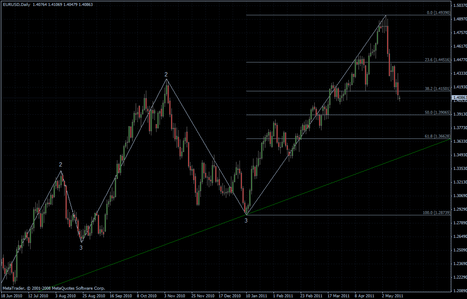Click the 1.39130 price scale label
This screenshot has width=467, height=299.
point(460,114)
